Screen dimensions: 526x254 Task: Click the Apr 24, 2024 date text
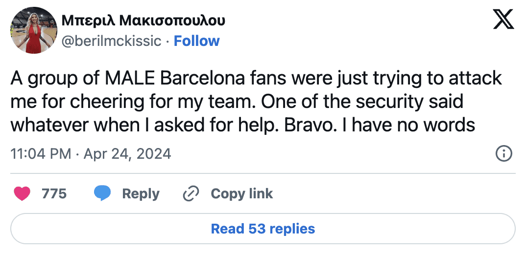[127, 154]
